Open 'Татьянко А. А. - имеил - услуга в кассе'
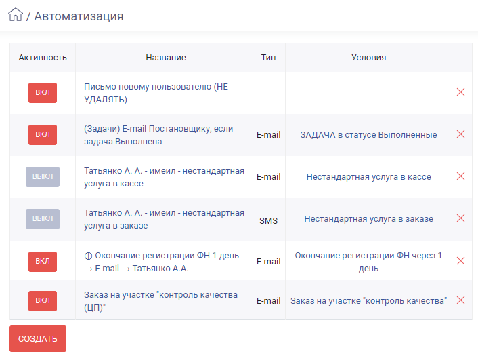The width and height of the screenshot is (478, 356). 164,177
